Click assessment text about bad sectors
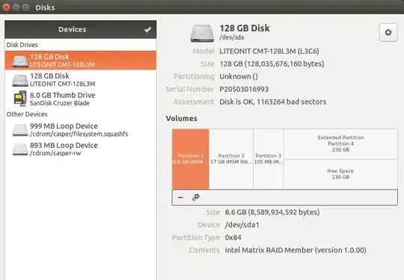Screen dimensions: 404x280 273,102
